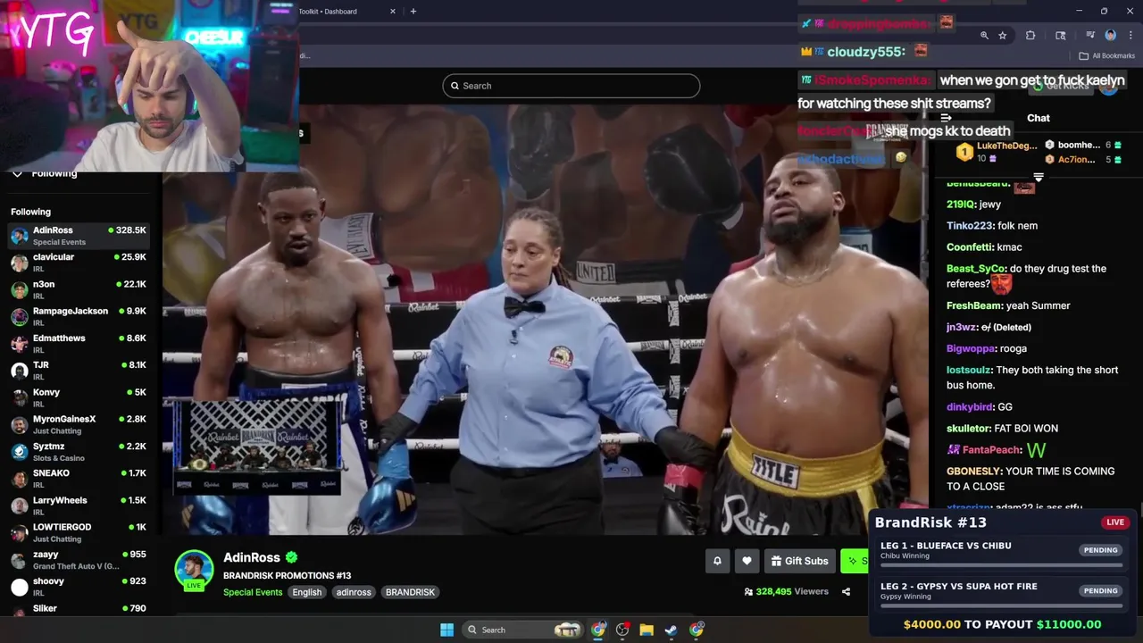
Task: Open RampageJackson channel from sidebar
Action: pyautogui.click(x=79, y=316)
